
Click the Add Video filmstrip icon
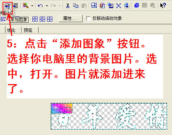pyautogui.click(x=15, y=6)
